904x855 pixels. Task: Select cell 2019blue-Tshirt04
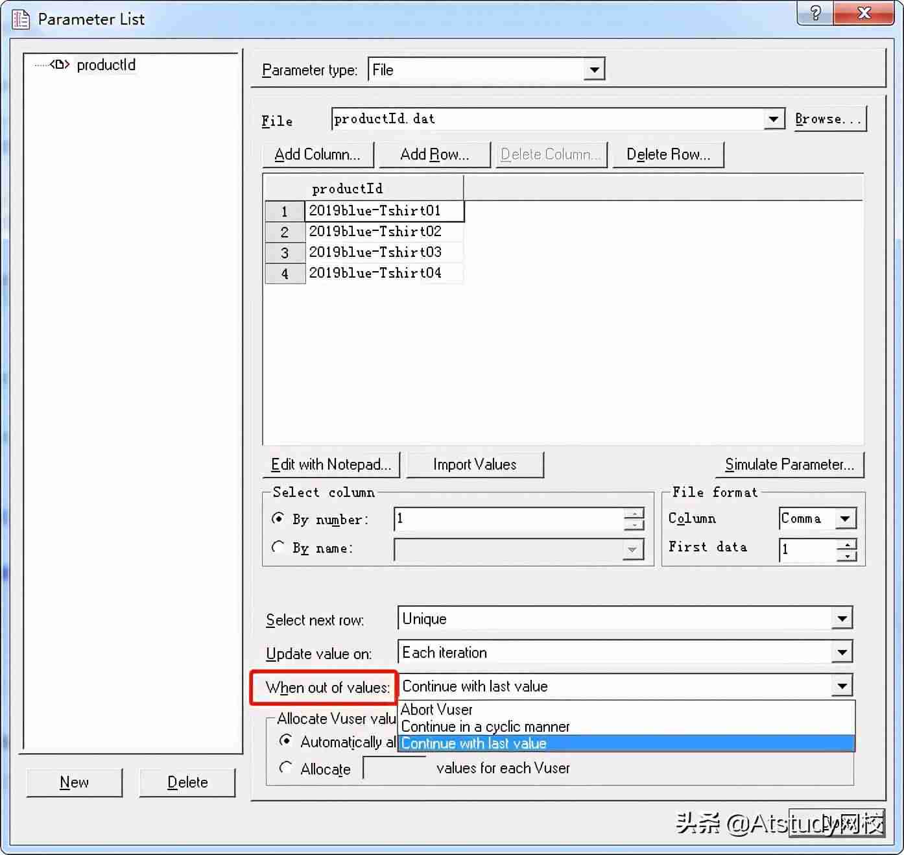(384, 273)
